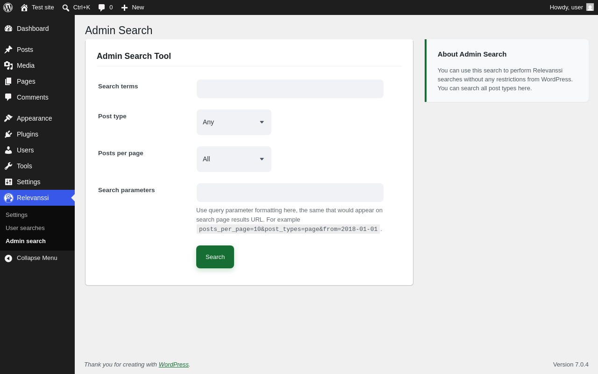Open the Relevanssi menu label

[33, 198]
